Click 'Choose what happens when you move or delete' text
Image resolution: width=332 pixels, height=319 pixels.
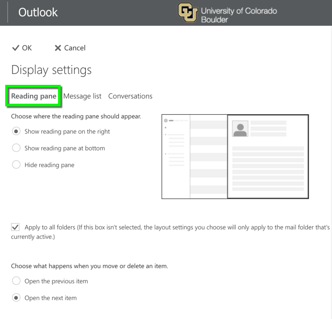tap(89, 266)
